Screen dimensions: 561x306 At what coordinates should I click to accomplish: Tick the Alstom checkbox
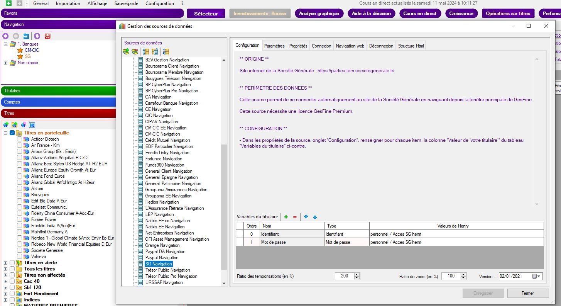[x=20, y=189]
